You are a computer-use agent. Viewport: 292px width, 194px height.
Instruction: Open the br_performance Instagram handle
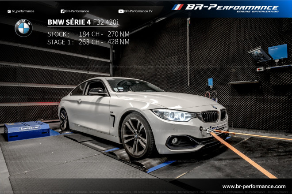tap(26, 11)
